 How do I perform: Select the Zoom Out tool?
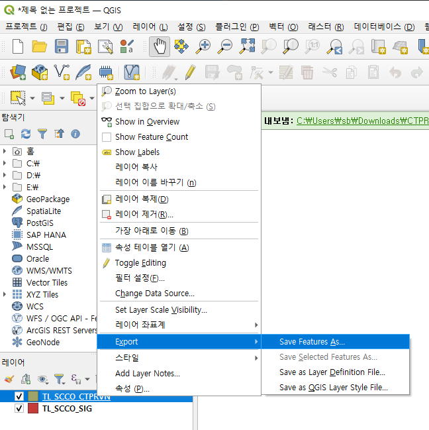[225, 46]
